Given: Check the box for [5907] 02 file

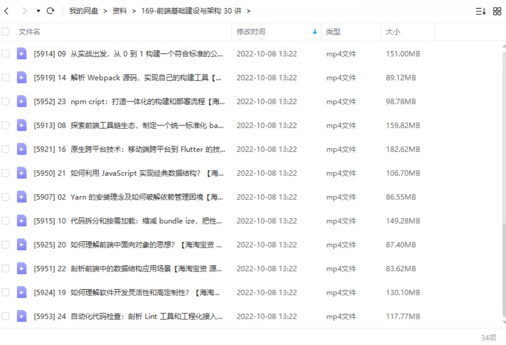Looking at the screenshot, I should (5, 197).
